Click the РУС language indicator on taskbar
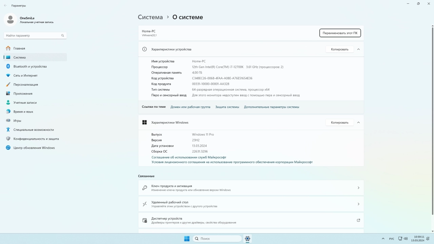 click(392, 239)
